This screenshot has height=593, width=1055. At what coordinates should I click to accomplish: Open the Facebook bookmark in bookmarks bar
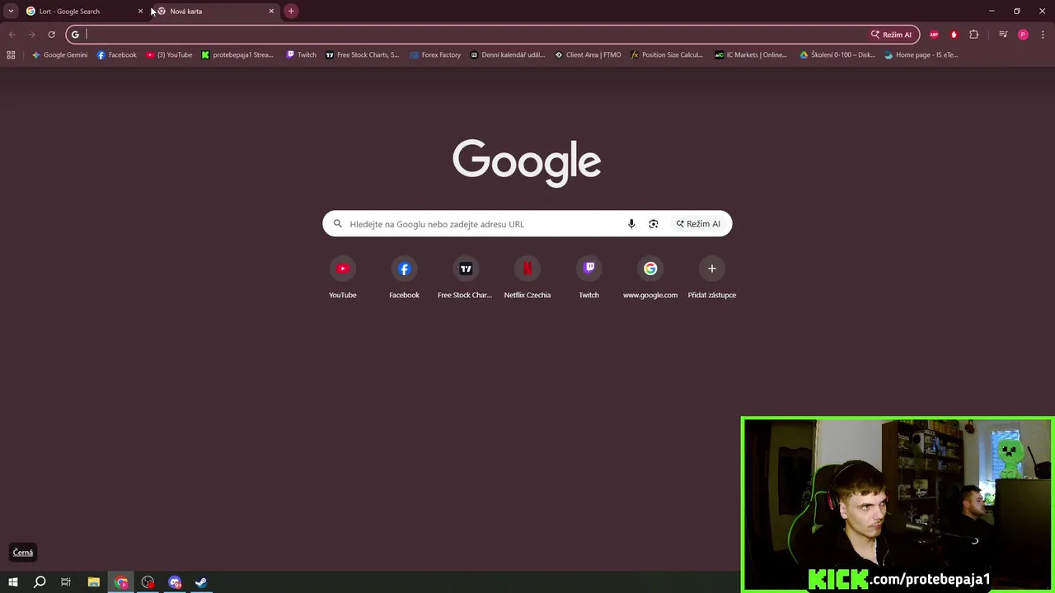click(x=116, y=55)
